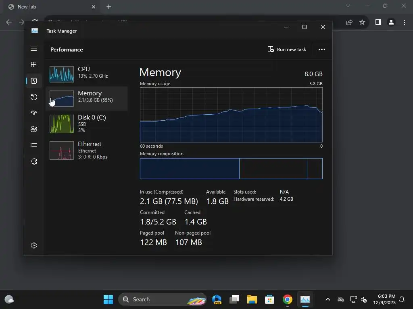The height and width of the screenshot is (309, 413).
Task: Click the Paged pool '122 MB' value
Action: [154, 242]
